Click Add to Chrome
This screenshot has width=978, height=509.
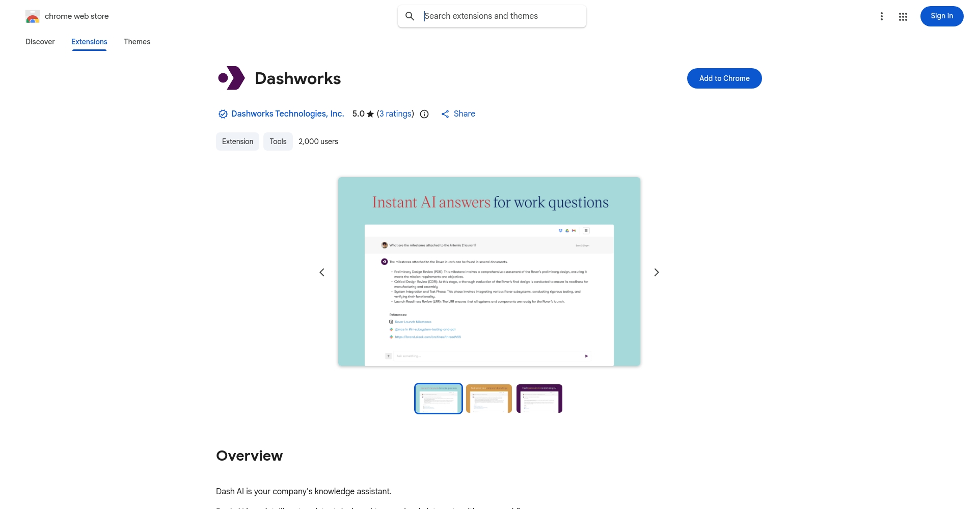[724, 78]
